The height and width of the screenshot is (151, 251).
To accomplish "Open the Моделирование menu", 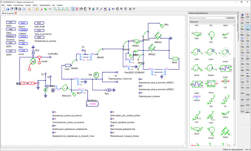I will point(45,5).
